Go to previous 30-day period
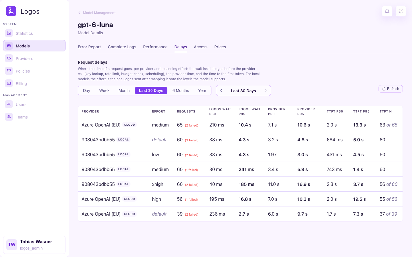The image size is (412, 257). coord(221,91)
